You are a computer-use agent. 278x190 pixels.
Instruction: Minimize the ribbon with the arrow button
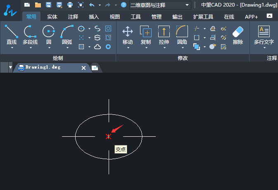tap(269, 16)
